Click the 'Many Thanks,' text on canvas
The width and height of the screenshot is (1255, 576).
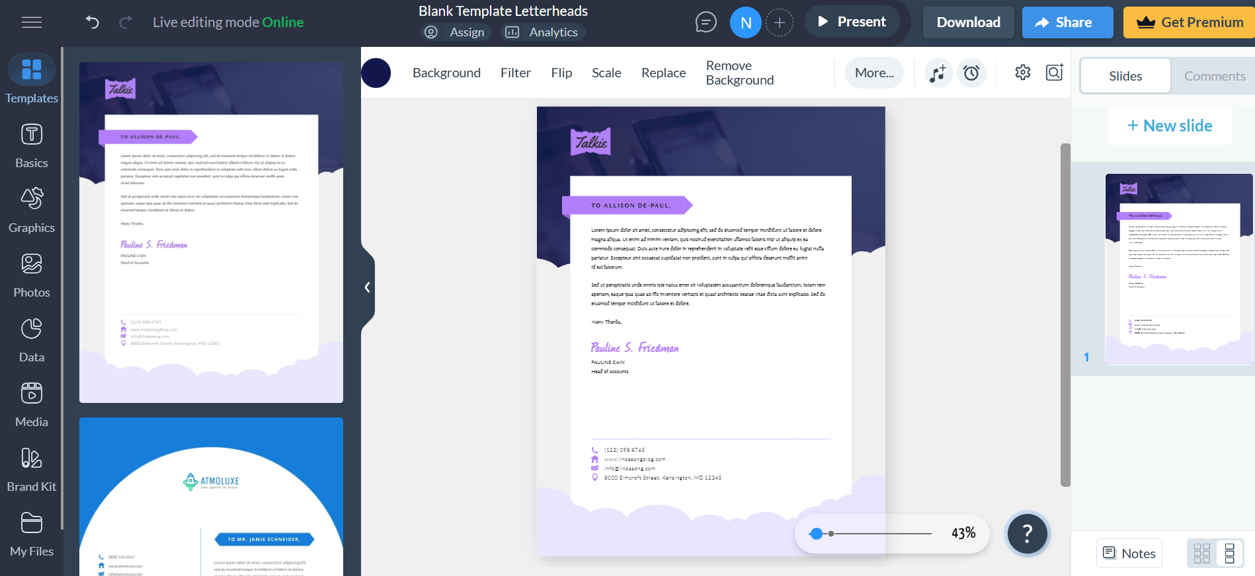coord(606,322)
